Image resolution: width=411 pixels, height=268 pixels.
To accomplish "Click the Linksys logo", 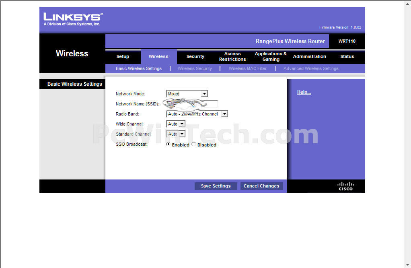I will pos(73,19).
